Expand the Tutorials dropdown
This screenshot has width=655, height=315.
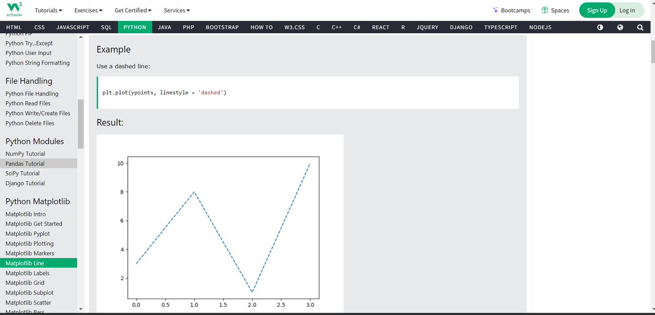pos(48,10)
